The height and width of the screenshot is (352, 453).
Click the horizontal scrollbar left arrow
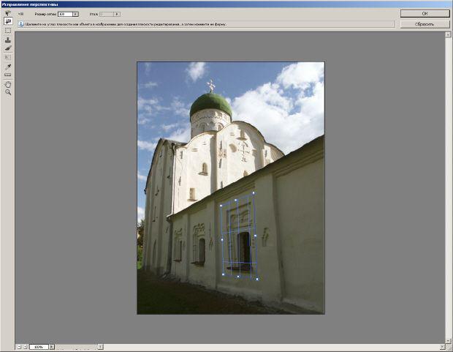101,346
